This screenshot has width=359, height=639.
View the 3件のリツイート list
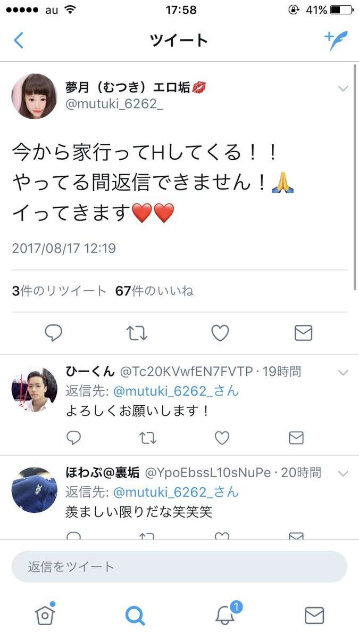pos(59,291)
